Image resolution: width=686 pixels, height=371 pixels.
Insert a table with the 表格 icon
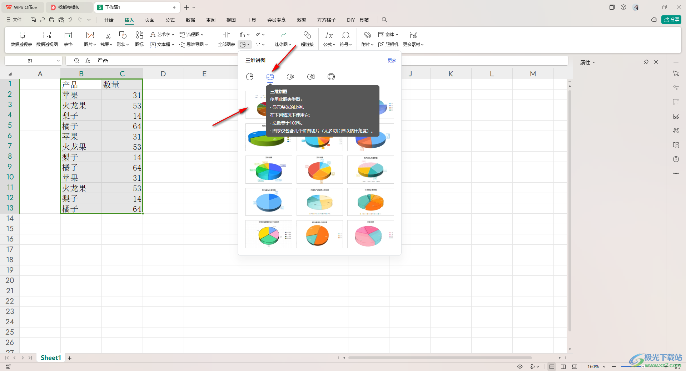coord(68,39)
